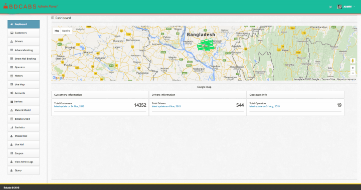The image size is (361, 190).
Task: Click the Statistics chart icon
Action: pyautogui.click(x=12, y=127)
